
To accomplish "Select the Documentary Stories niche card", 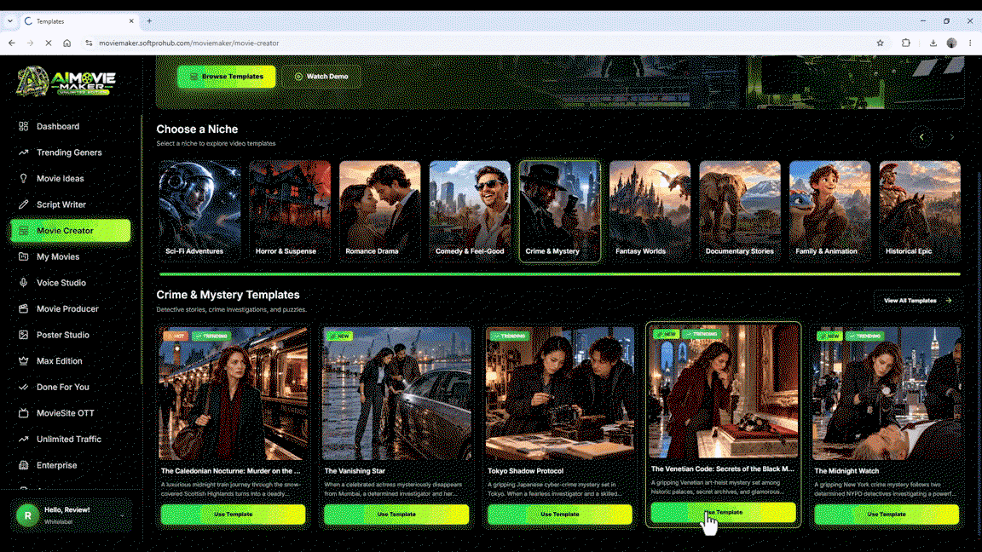I will click(x=740, y=211).
